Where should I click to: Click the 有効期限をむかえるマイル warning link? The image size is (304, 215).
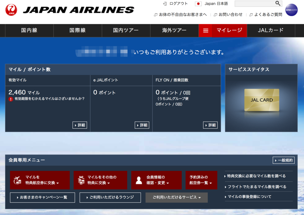[x=50, y=99]
